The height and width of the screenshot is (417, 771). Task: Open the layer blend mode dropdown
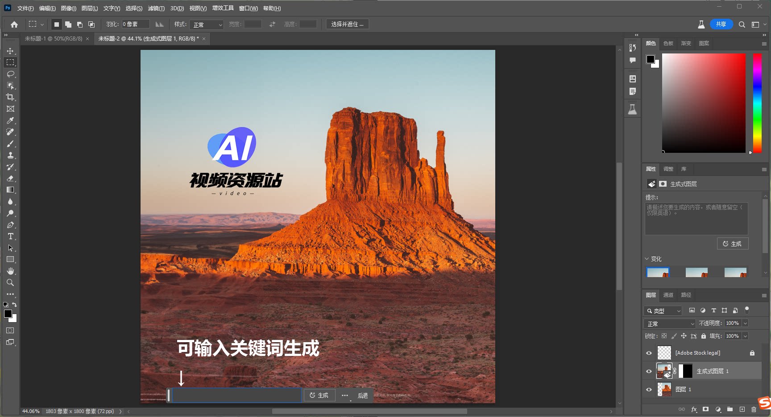670,323
